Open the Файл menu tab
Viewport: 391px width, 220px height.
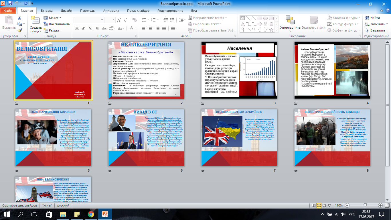point(8,11)
